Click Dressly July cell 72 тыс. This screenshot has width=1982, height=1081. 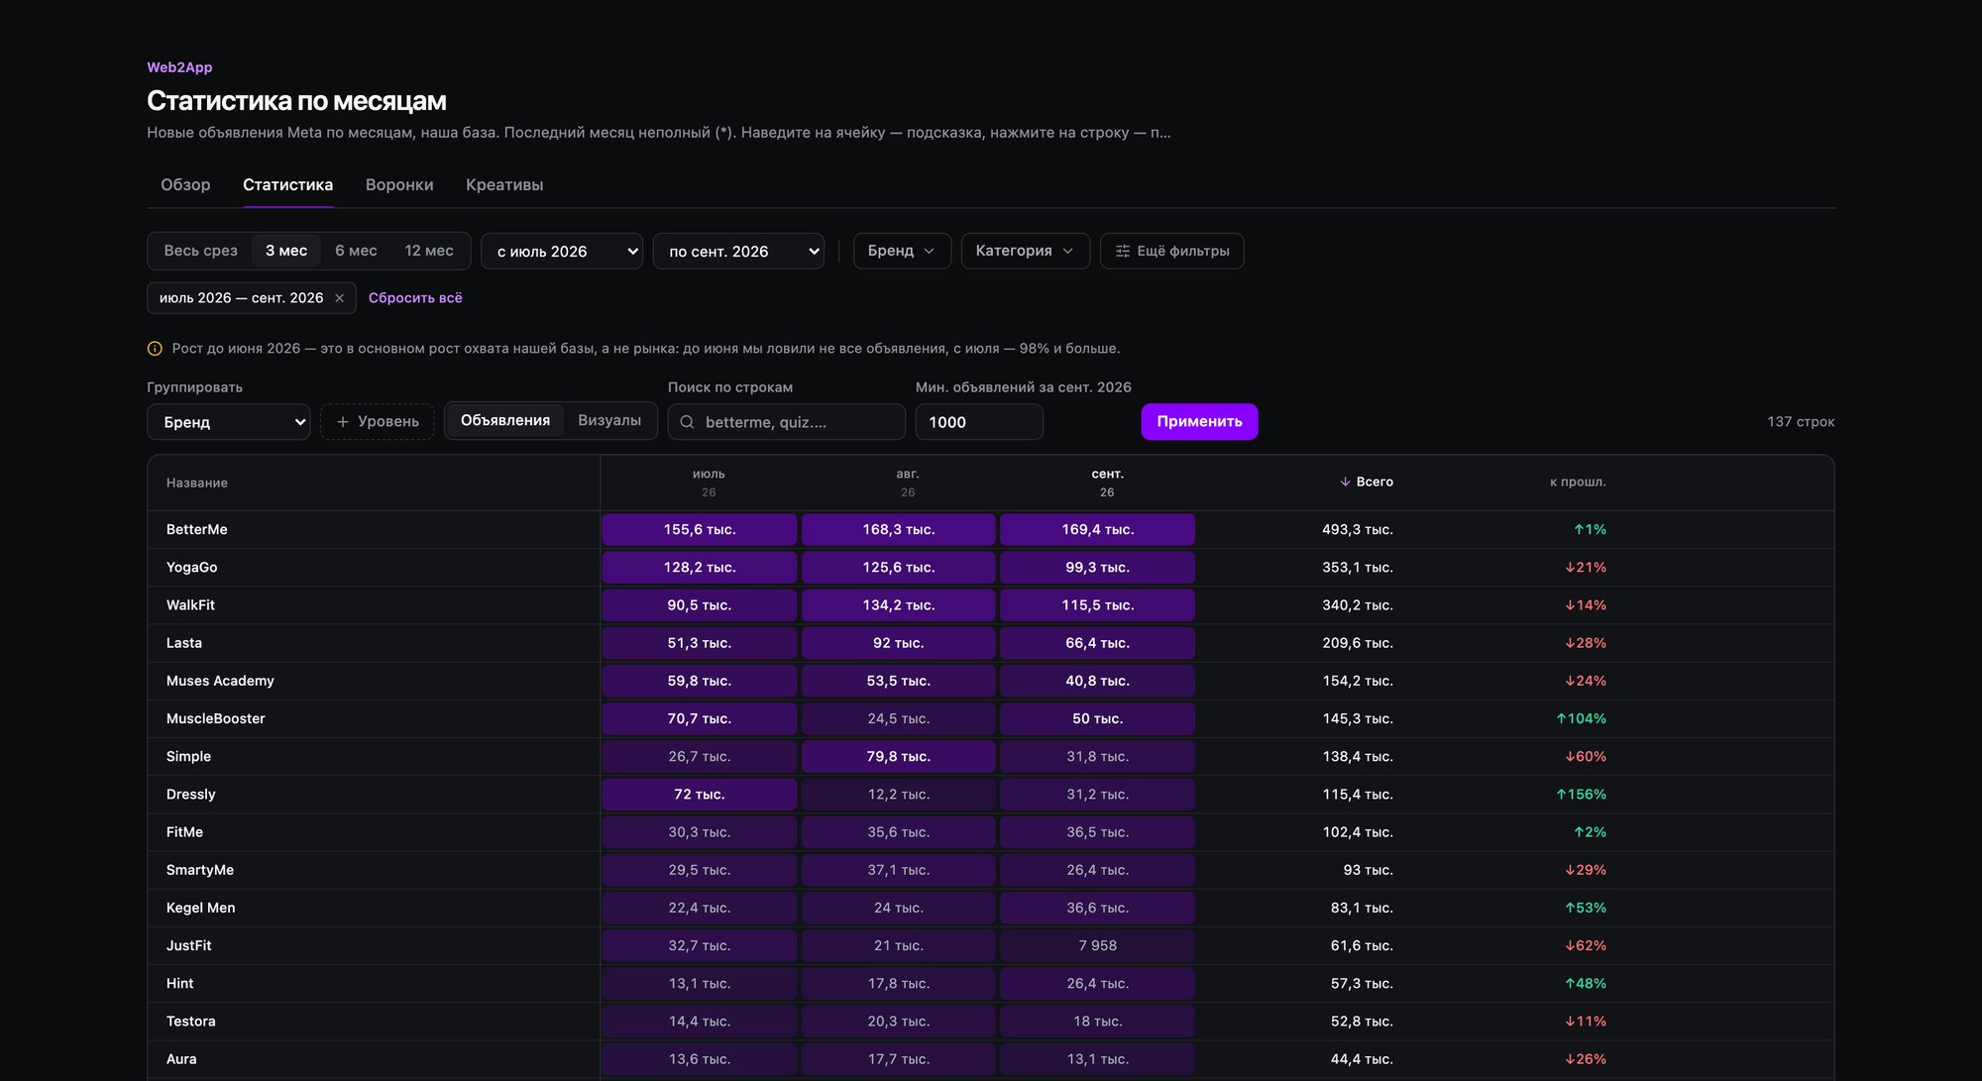(700, 795)
